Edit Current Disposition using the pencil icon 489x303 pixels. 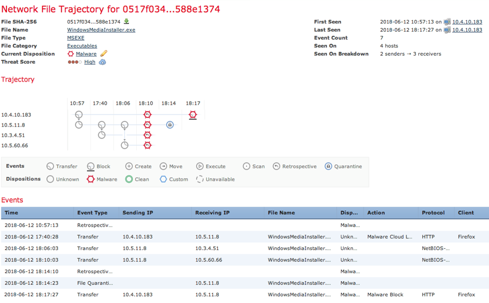103,54
